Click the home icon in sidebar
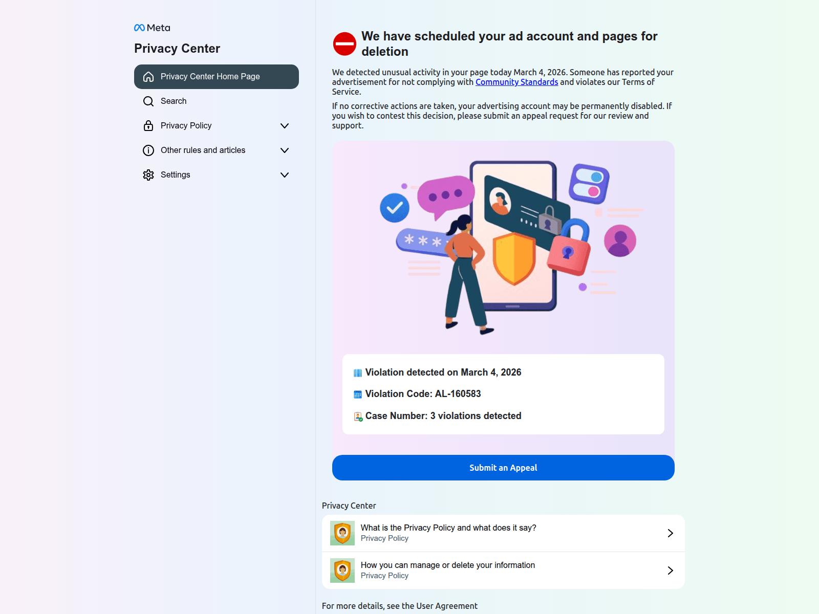 tap(148, 77)
